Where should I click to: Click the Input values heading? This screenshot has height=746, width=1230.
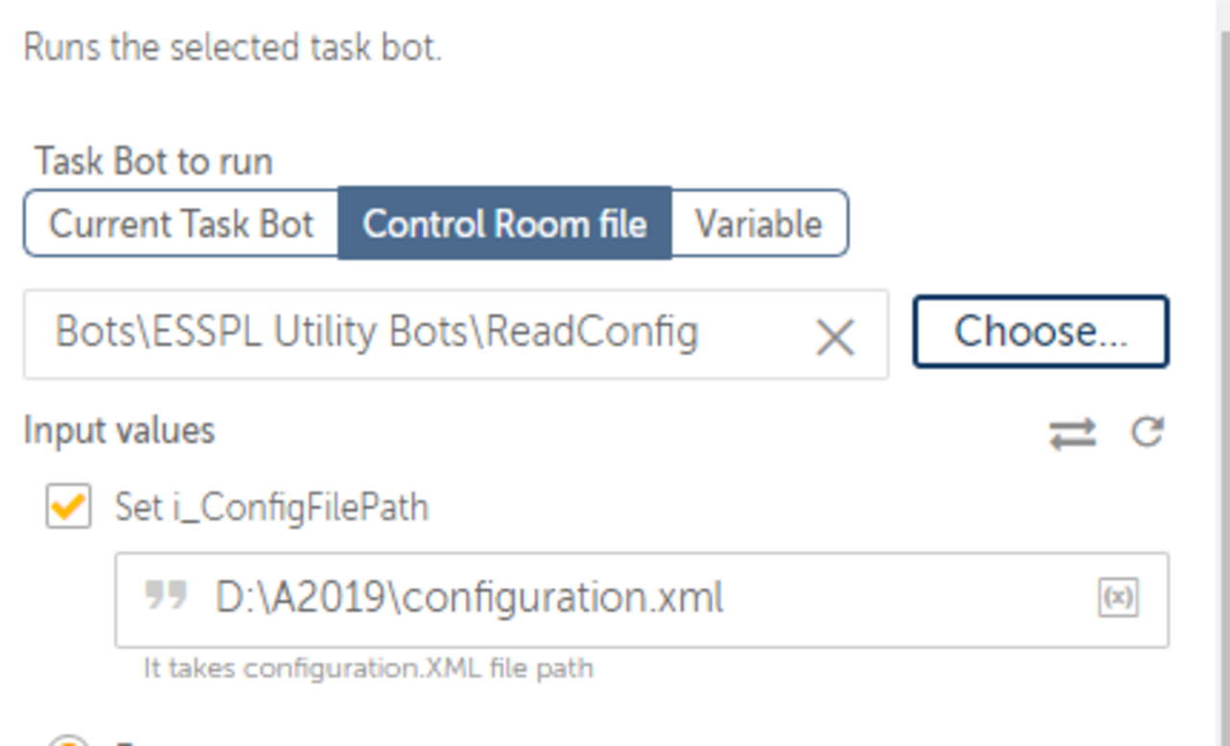pos(119,430)
